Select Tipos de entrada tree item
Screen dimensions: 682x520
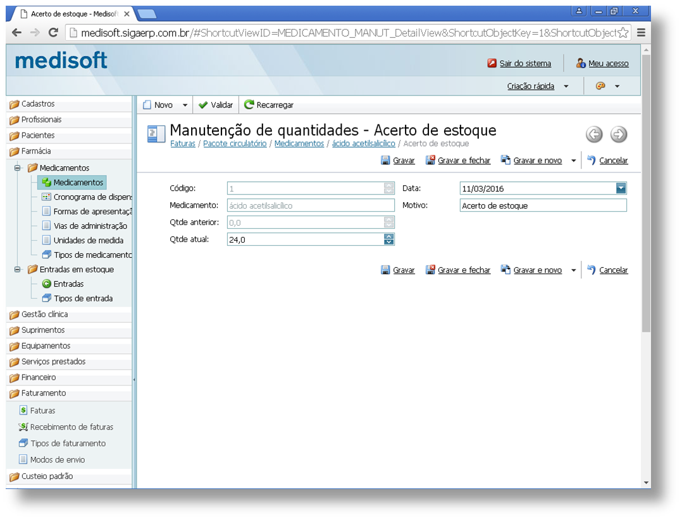click(x=77, y=298)
